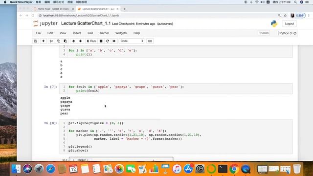The width and height of the screenshot is (313, 176).
Task: Click the Trusted notebook indicator
Action: (x=264, y=33)
